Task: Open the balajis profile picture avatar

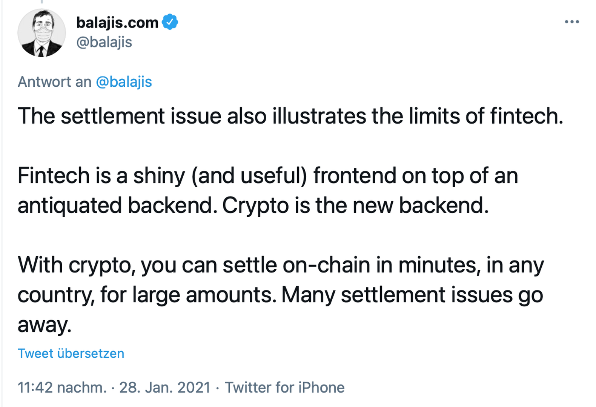Action: [41, 33]
